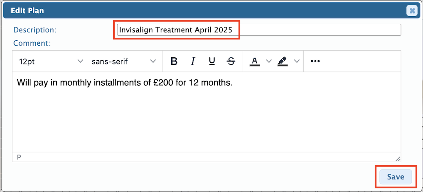Click the Description label
The width and height of the screenshot is (423, 192).
click(35, 30)
